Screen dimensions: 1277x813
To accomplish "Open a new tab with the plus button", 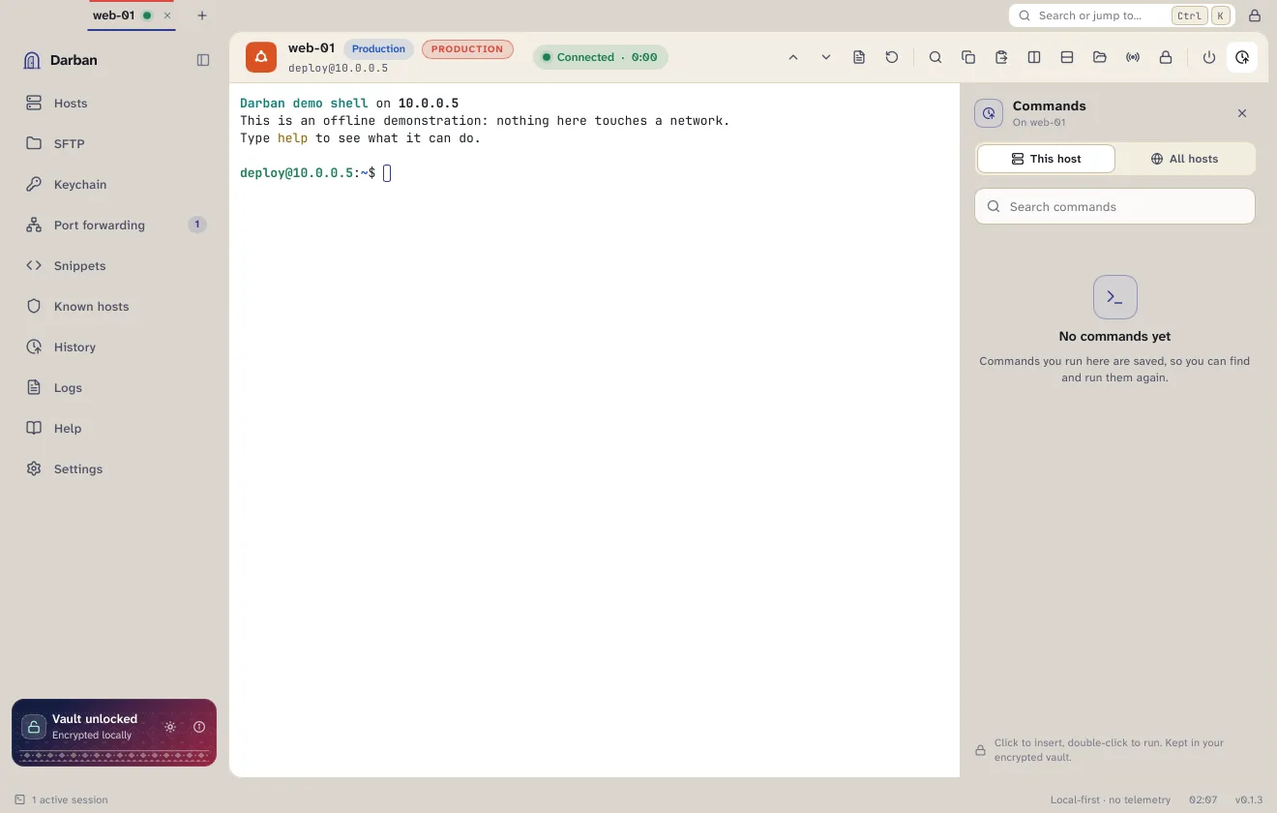I will pyautogui.click(x=202, y=15).
